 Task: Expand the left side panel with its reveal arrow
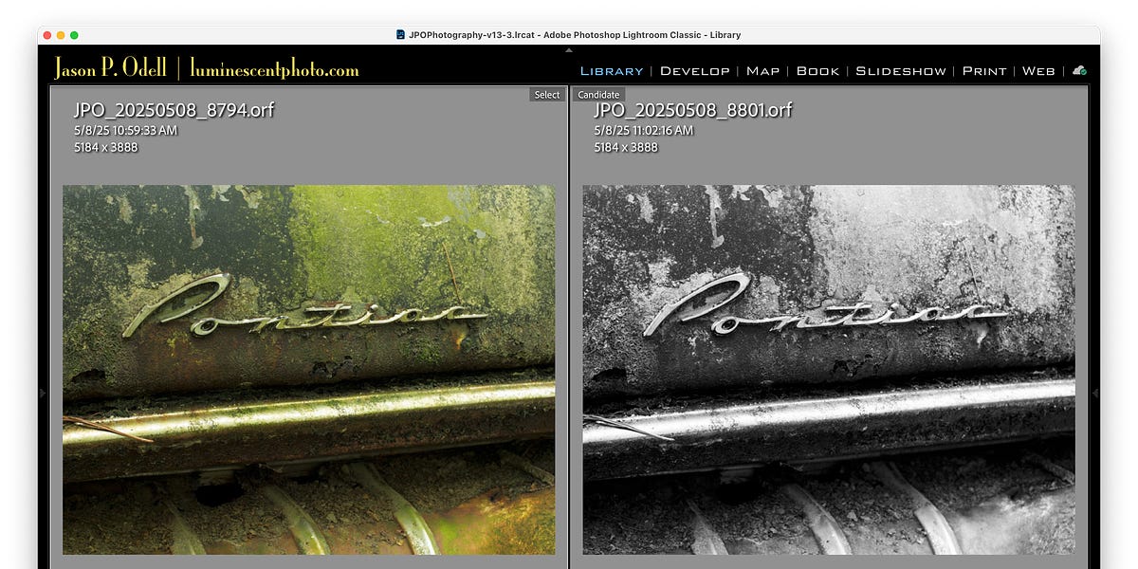(x=44, y=393)
